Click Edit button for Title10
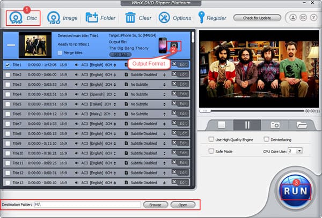Image resolution: width=322 pixels, height=218 pixels. click(183, 153)
